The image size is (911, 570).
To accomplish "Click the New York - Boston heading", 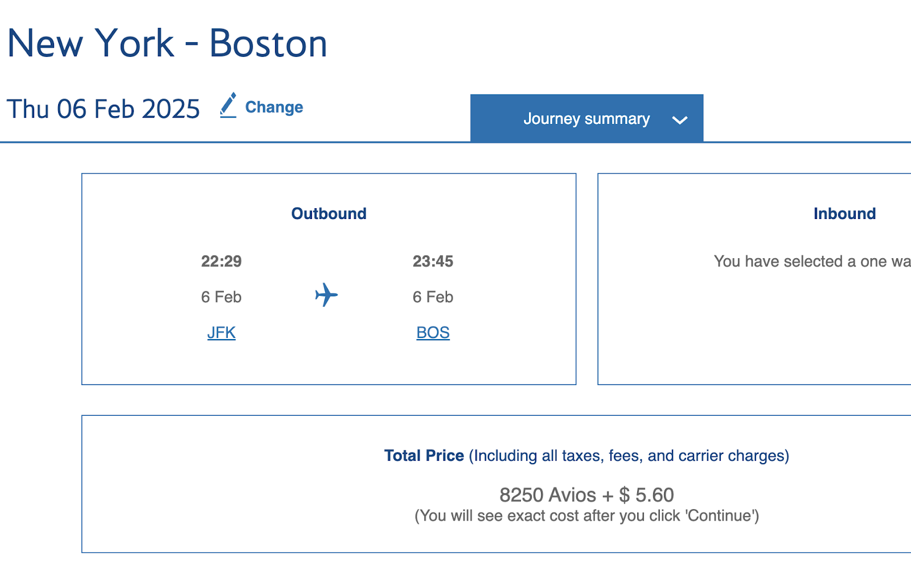I will tap(167, 43).
